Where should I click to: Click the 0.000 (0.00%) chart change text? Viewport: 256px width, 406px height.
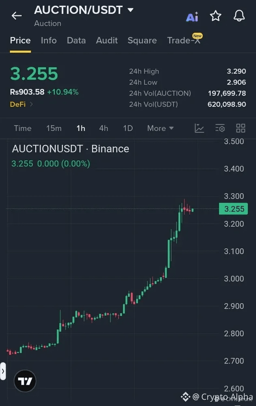[64, 164]
